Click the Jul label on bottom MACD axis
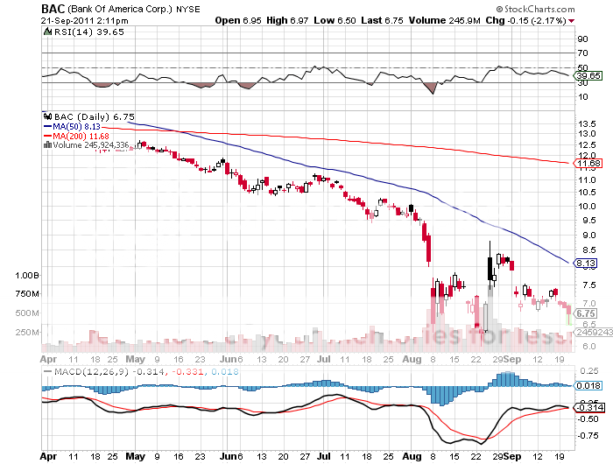The image size is (613, 464). click(323, 456)
